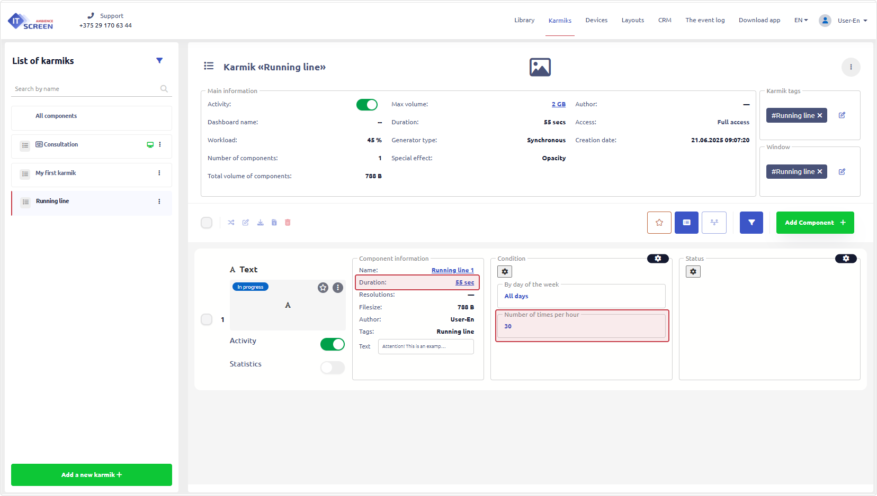Filter the list of karmiks
The height and width of the screenshot is (496, 877).
click(x=159, y=61)
